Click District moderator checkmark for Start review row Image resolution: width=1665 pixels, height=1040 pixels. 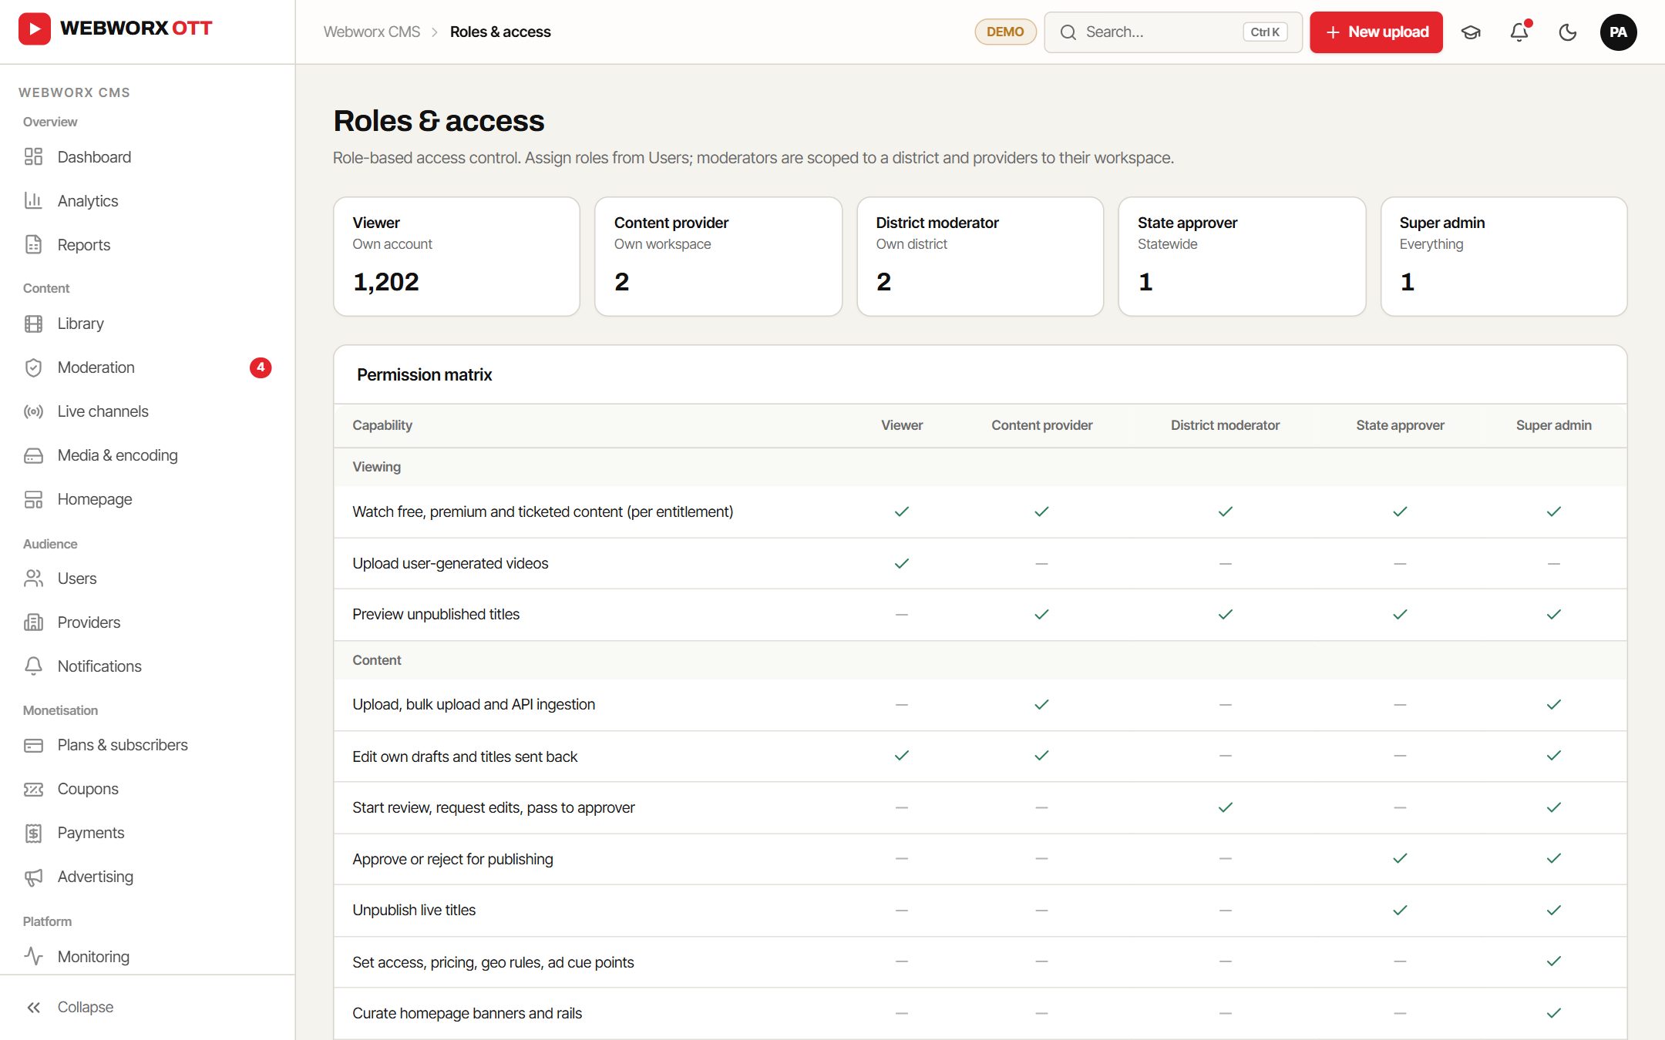tap(1226, 807)
